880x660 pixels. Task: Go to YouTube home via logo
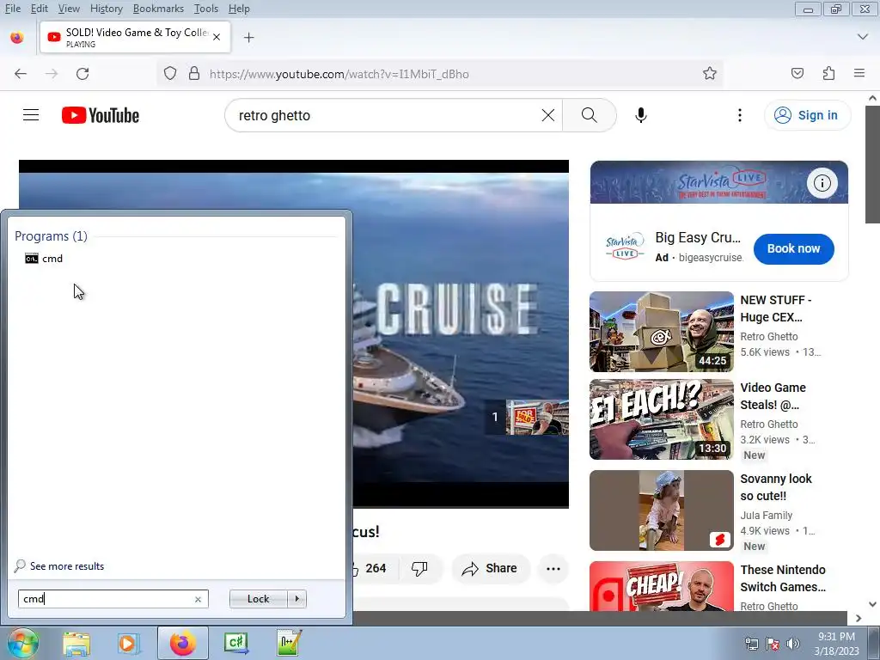[101, 115]
